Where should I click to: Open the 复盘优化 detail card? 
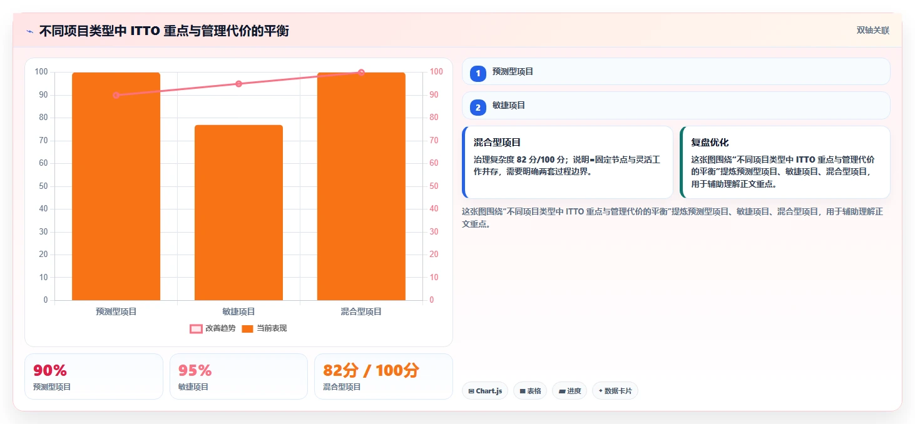point(785,163)
